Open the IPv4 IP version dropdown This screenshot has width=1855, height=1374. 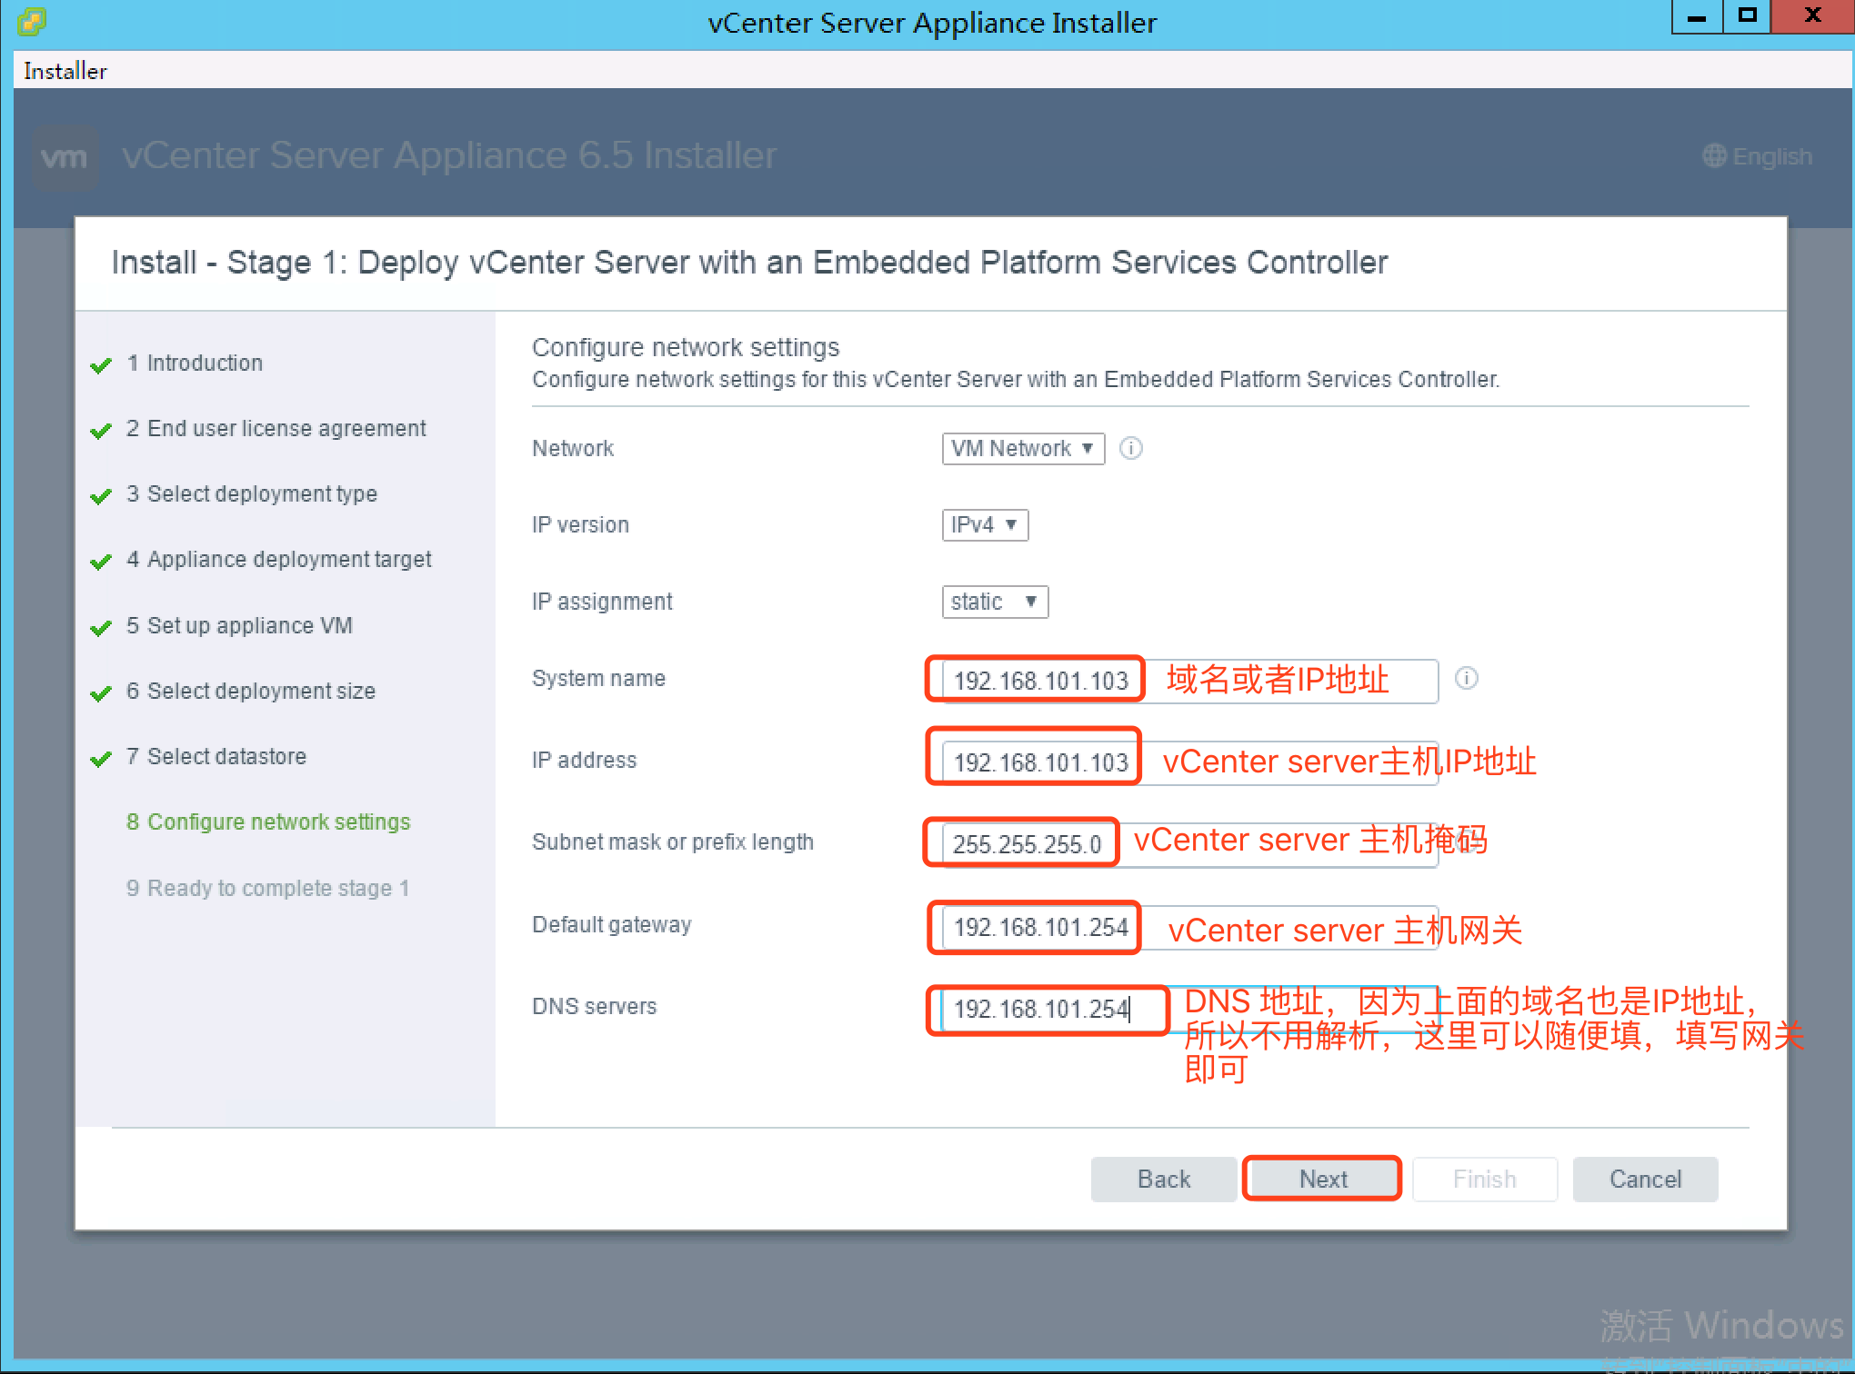(x=985, y=524)
